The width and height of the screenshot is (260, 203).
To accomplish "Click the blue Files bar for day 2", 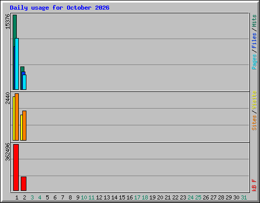I will coord(23,73).
